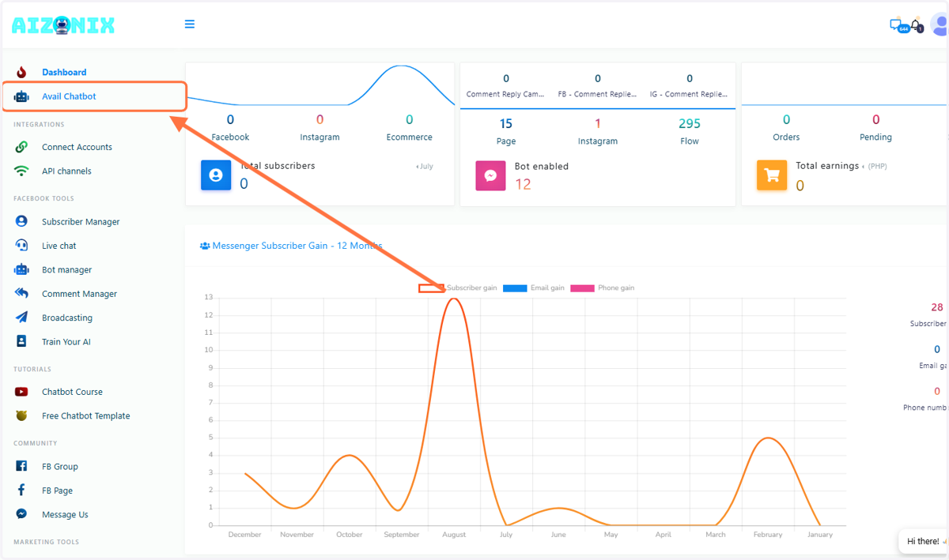Open API channels in the sidebar
Image resolution: width=949 pixels, height=560 pixels.
pyautogui.click(x=66, y=171)
